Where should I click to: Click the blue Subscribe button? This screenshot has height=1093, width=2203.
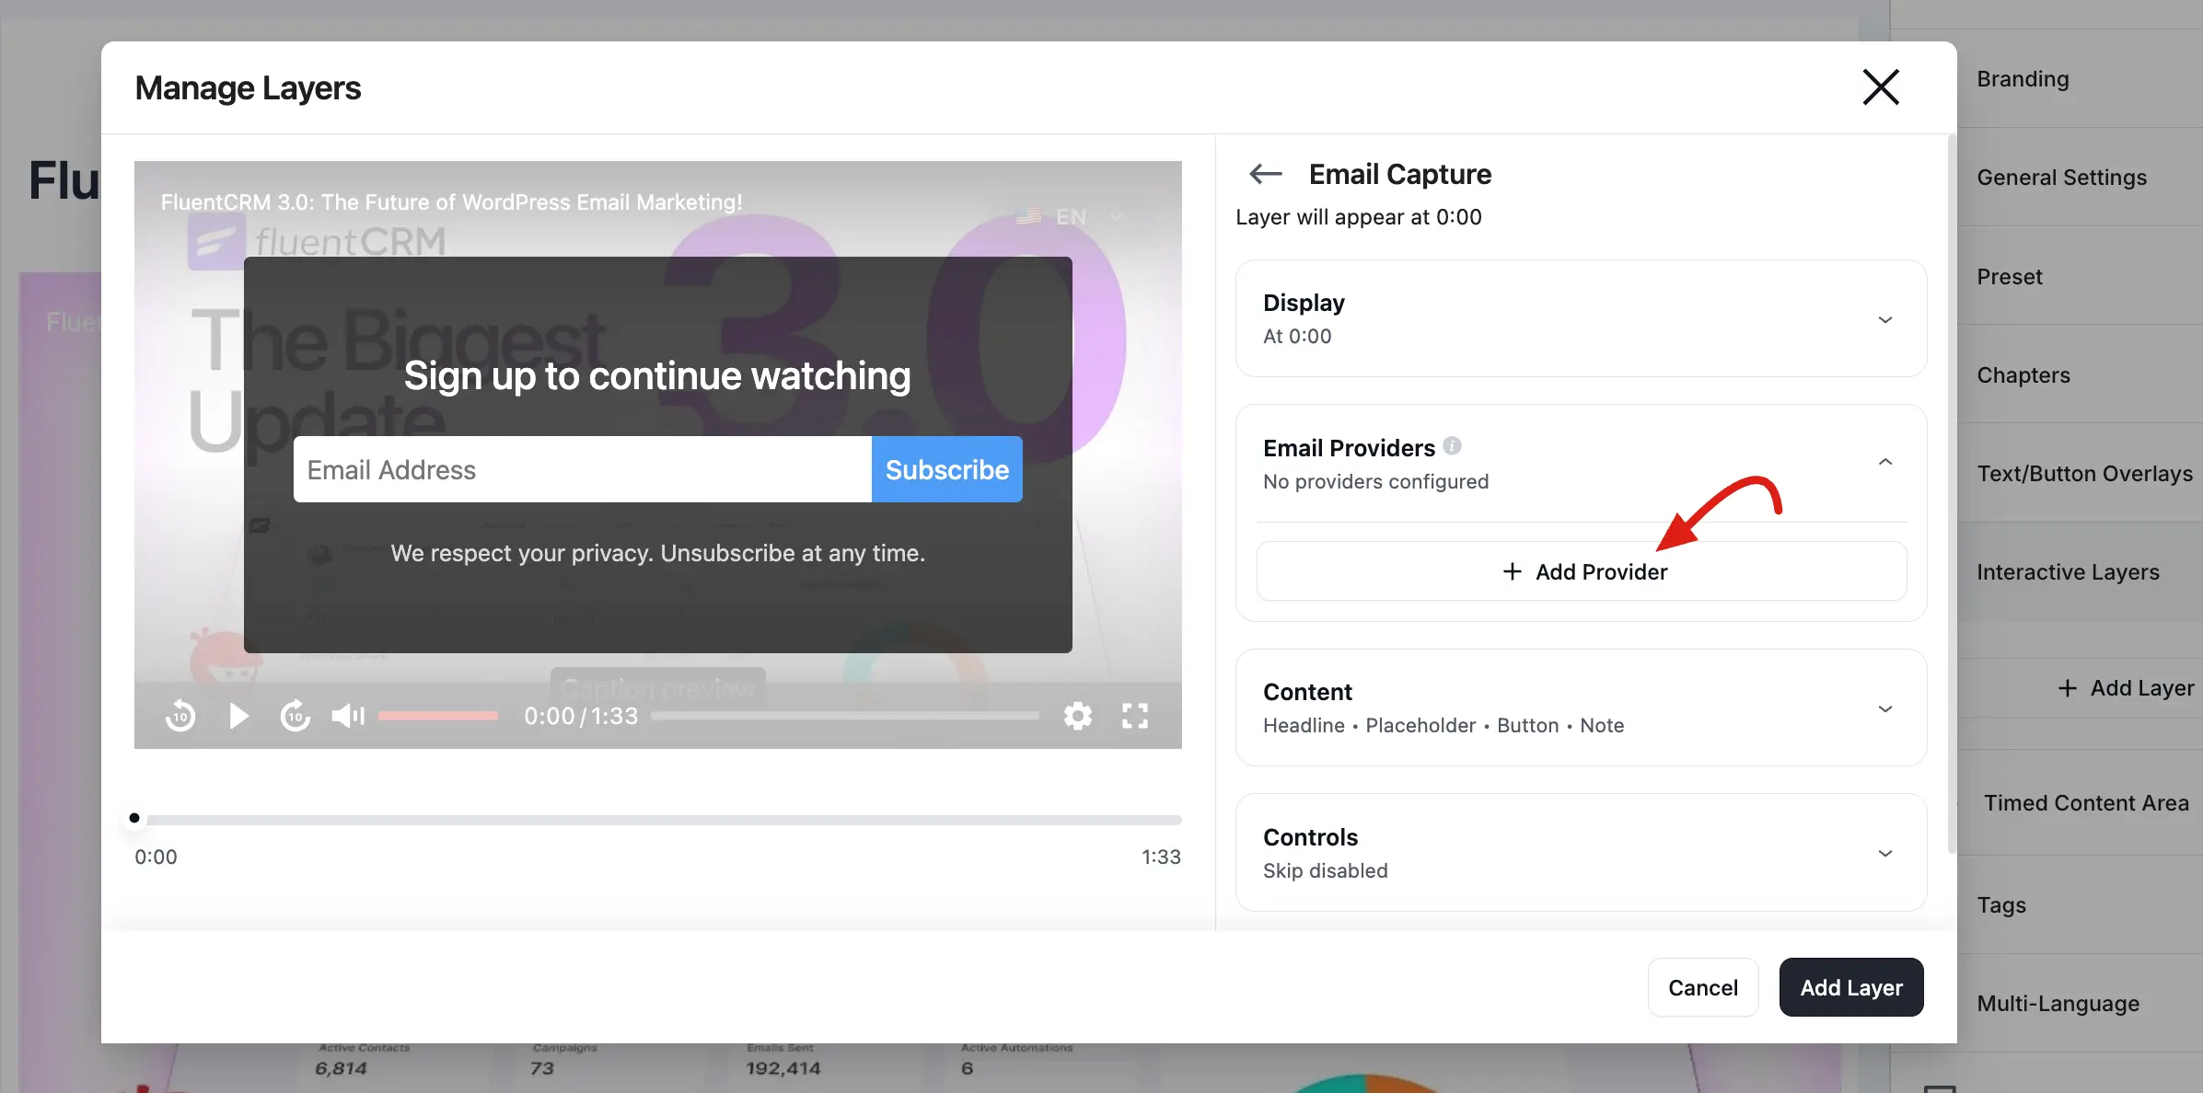(946, 469)
